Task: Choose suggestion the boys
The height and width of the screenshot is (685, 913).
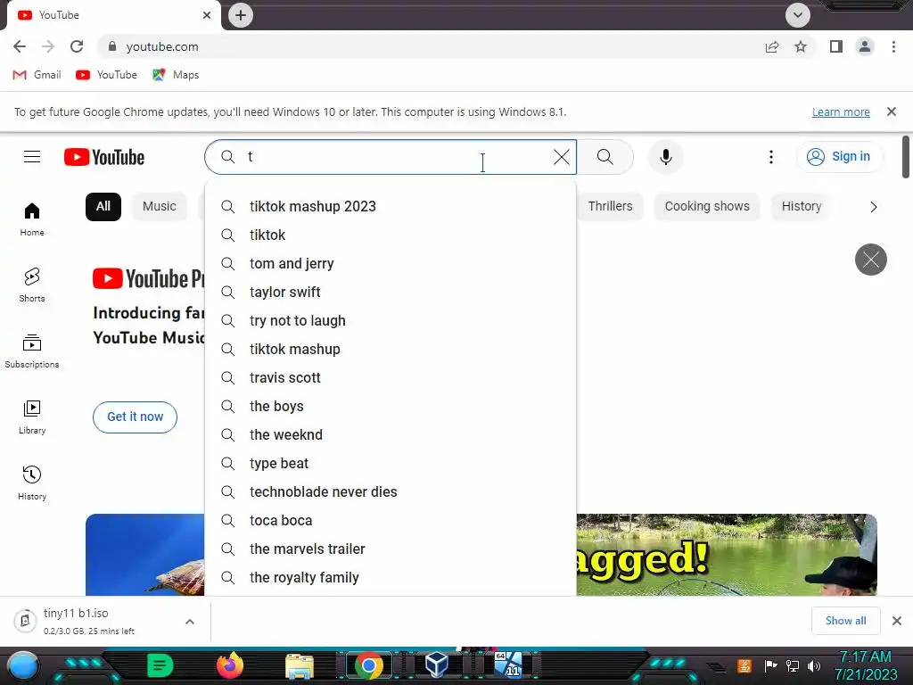Action: click(391, 407)
